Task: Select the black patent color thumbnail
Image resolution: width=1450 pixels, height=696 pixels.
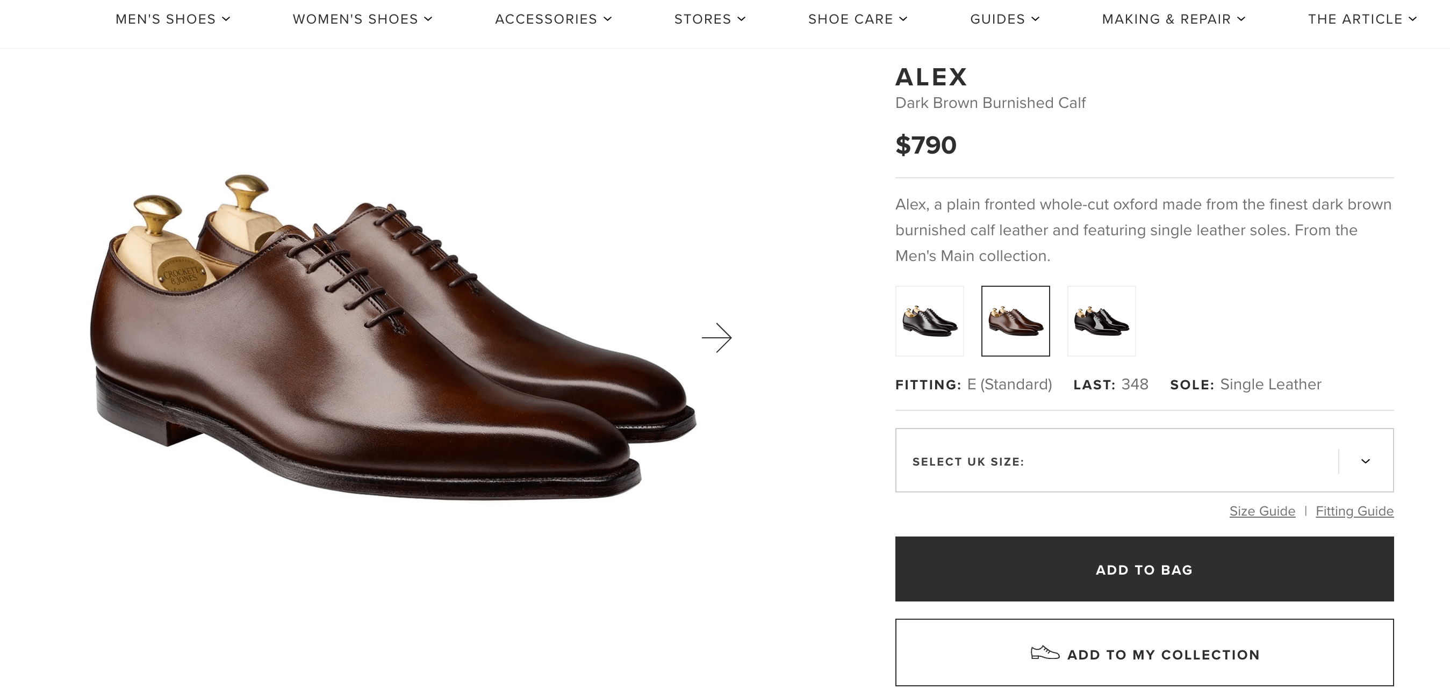Action: (x=1101, y=321)
